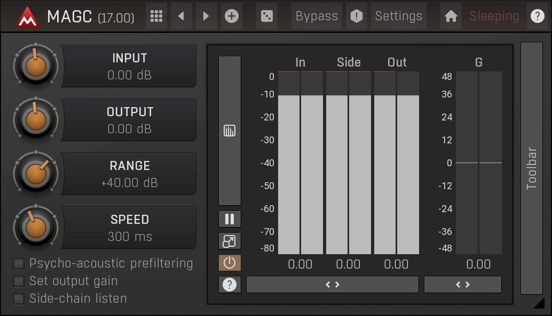The height and width of the screenshot is (316, 552).
Task: Click the home icon
Action: coord(451,16)
